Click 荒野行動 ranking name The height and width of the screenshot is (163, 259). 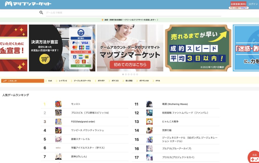tap(167, 130)
